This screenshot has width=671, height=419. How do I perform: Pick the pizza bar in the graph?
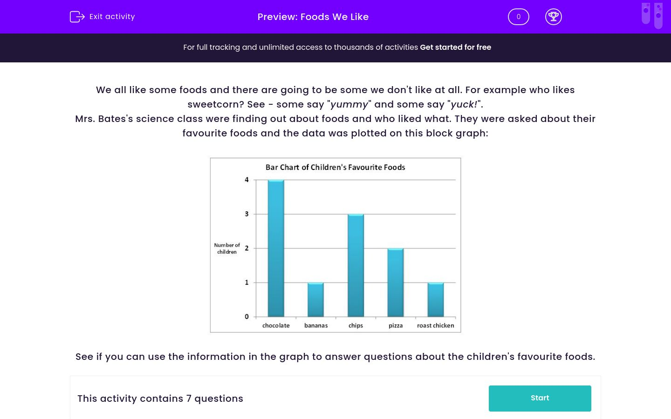[x=396, y=283]
